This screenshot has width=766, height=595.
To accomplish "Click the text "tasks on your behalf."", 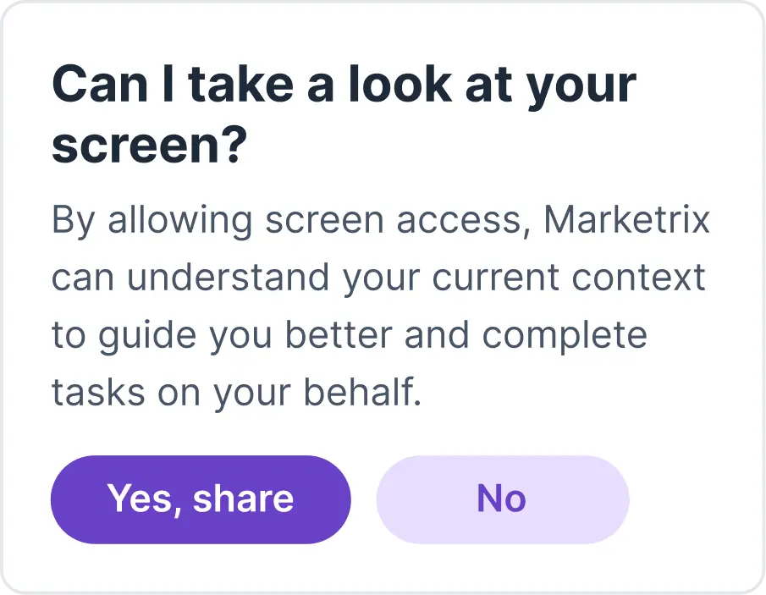I will (x=236, y=392).
